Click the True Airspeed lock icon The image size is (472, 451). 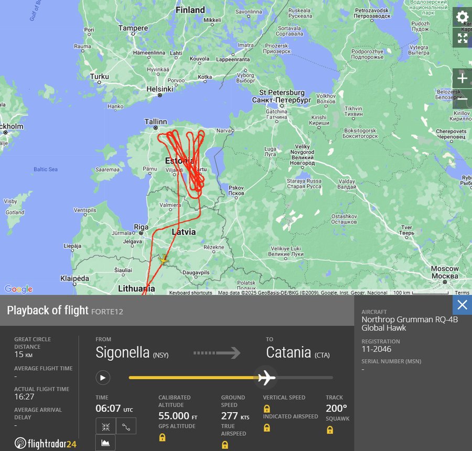coord(225,445)
